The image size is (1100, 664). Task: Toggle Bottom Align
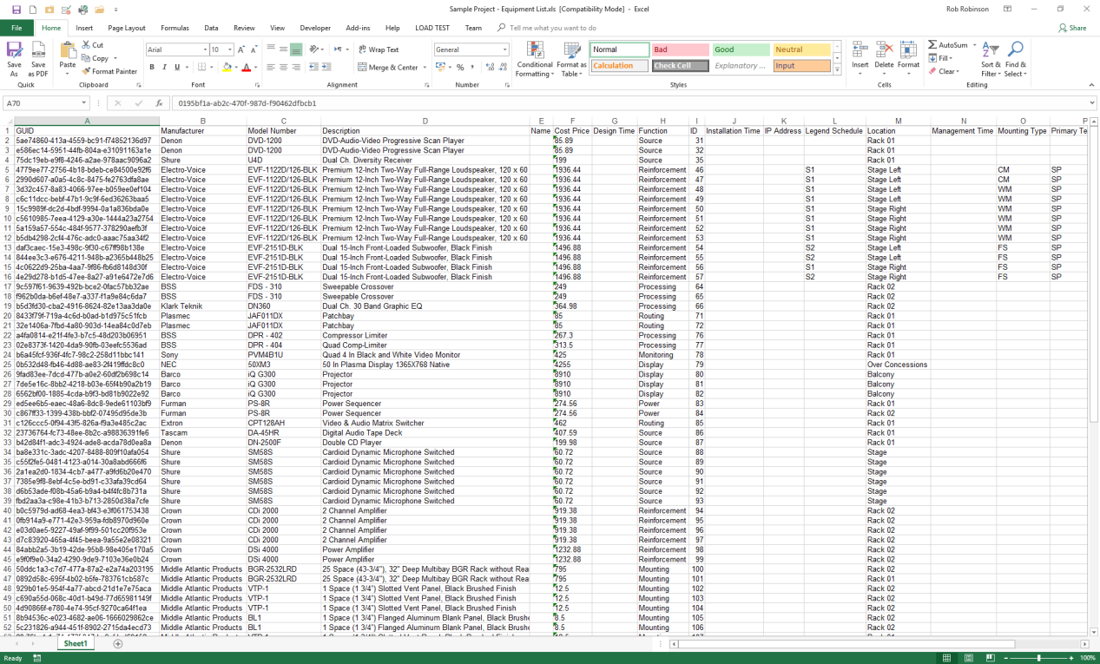coord(296,49)
